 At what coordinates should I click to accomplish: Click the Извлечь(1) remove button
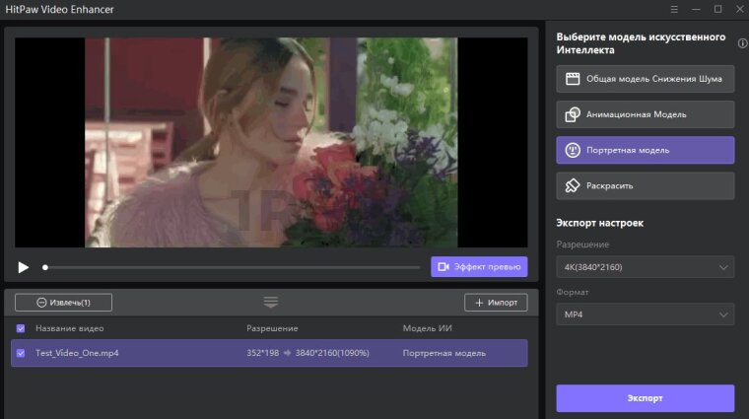pyautogui.click(x=64, y=303)
